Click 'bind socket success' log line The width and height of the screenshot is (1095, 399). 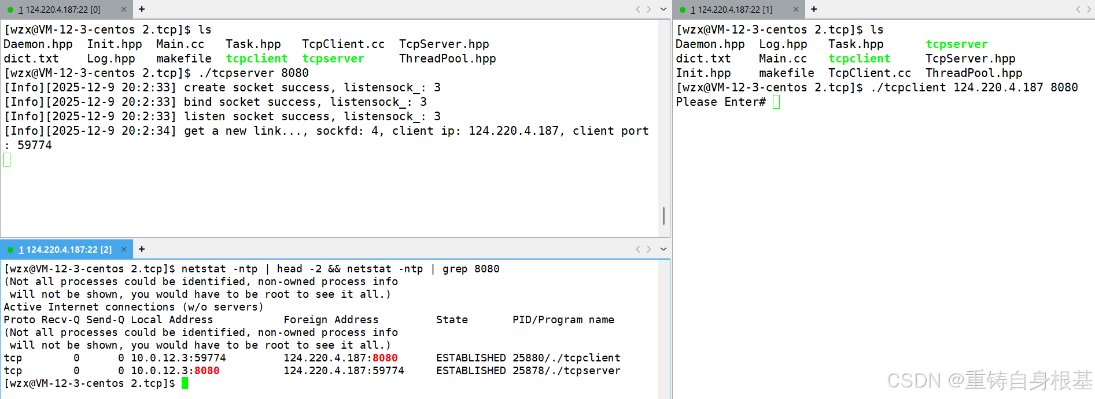(216, 102)
